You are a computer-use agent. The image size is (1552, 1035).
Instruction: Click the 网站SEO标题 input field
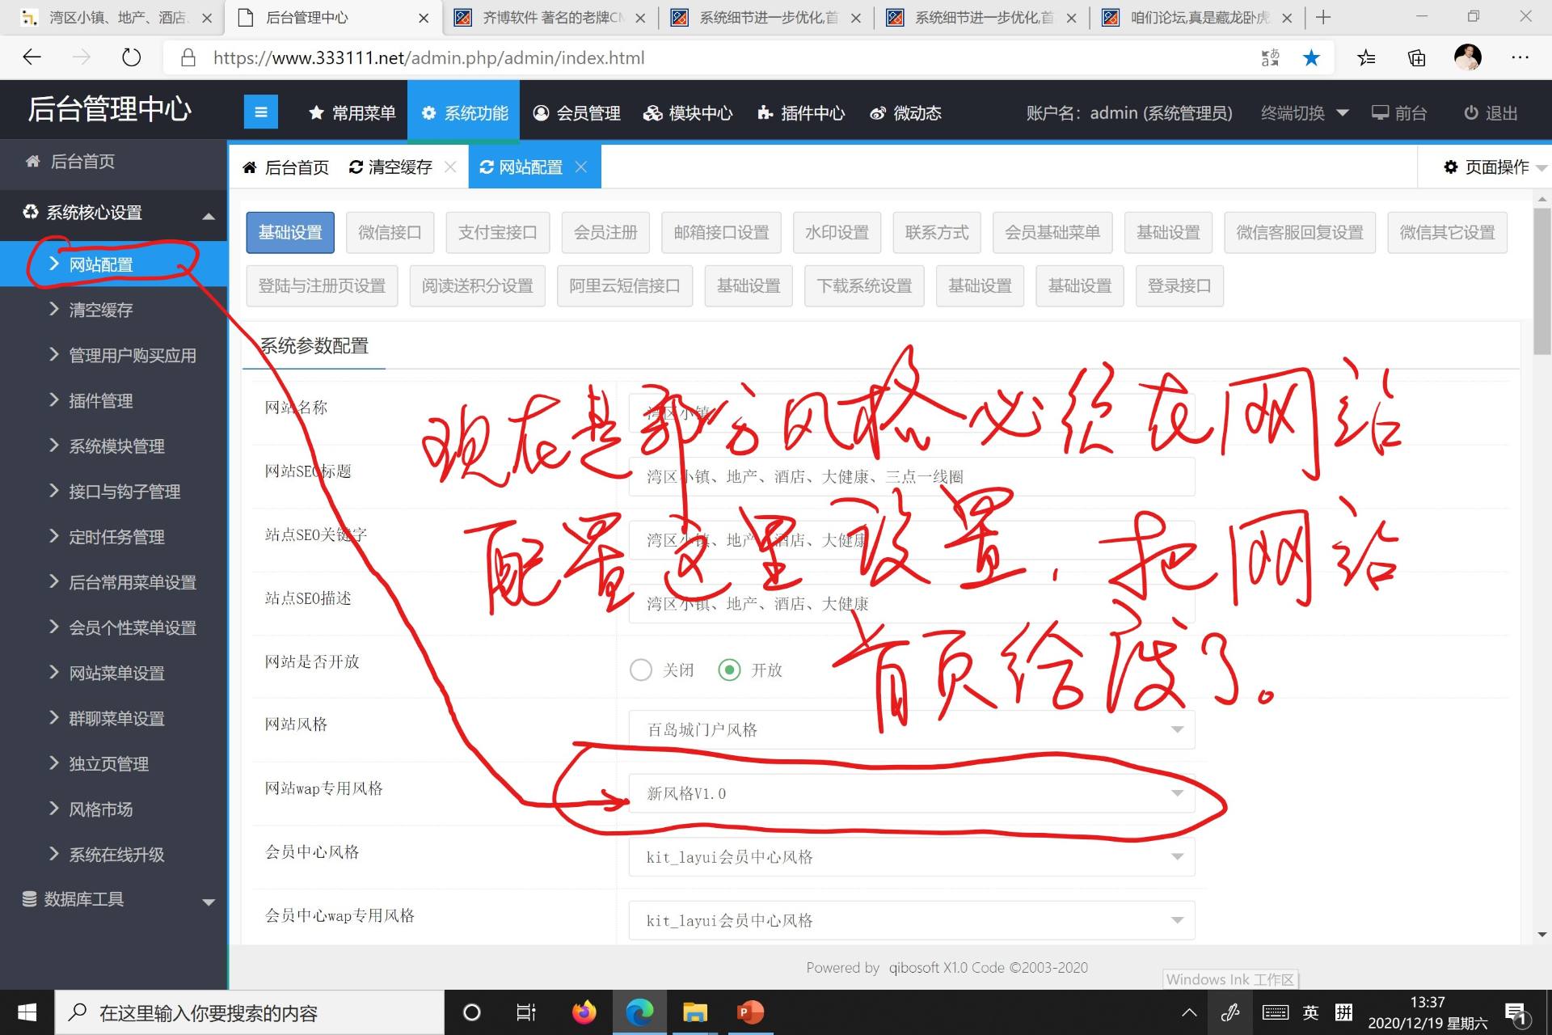(1051, 477)
